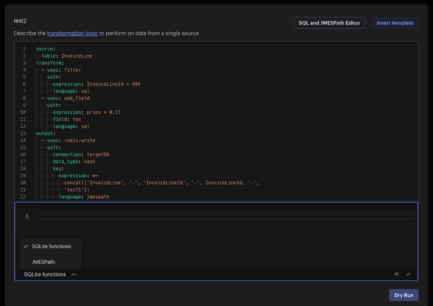Viewport: 433px width, 306px height.
Task: Click the 'price * 0.17' expression line
Action: click(86, 112)
